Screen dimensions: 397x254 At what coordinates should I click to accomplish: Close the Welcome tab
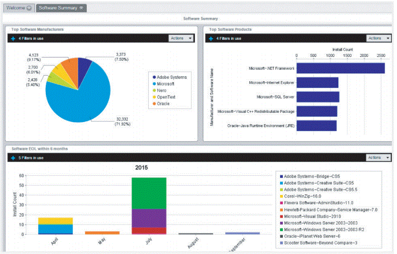click(x=29, y=8)
